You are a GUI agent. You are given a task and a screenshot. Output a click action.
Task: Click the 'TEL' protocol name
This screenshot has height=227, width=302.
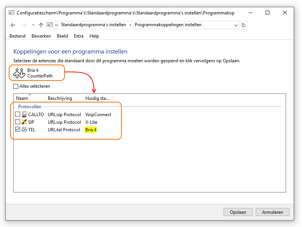pyautogui.click(x=31, y=130)
